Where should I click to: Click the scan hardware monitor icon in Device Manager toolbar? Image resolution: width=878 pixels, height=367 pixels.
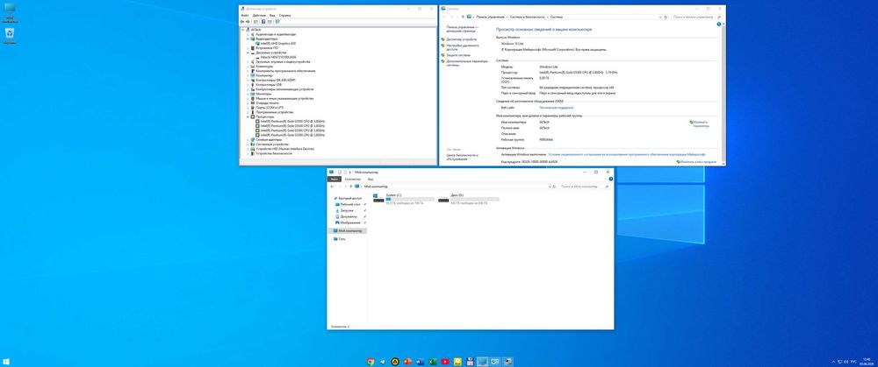click(277, 21)
